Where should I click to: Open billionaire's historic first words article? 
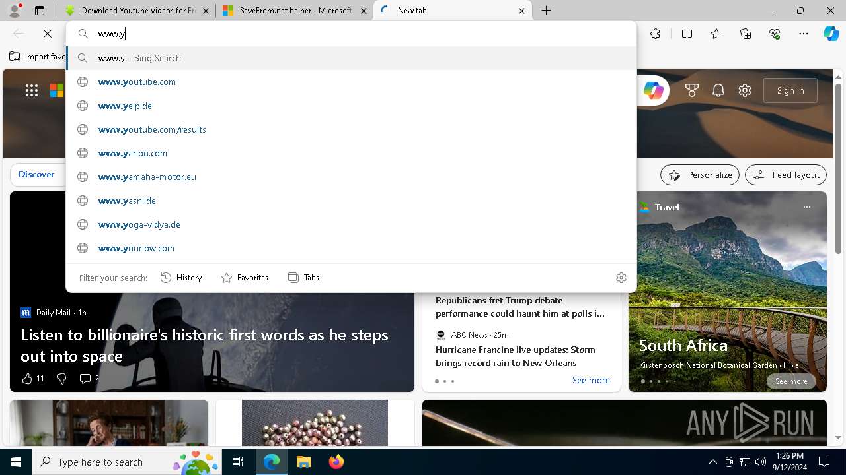pyautogui.click(x=204, y=345)
